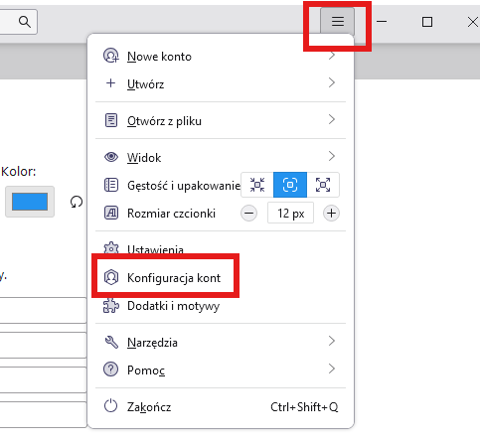Click the puzzle piece add-ons icon
Viewport: 480px width, 444px height.
coord(111,305)
